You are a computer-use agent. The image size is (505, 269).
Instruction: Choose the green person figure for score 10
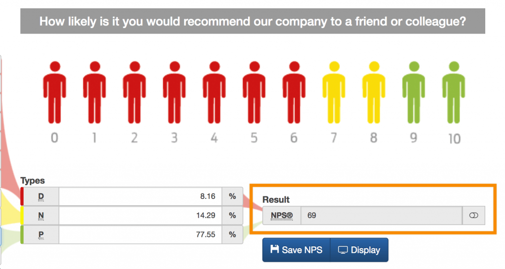coord(454,92)
